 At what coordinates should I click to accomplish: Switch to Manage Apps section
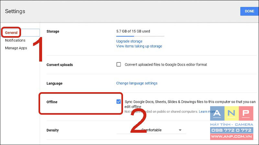click(x=16, y=48)
